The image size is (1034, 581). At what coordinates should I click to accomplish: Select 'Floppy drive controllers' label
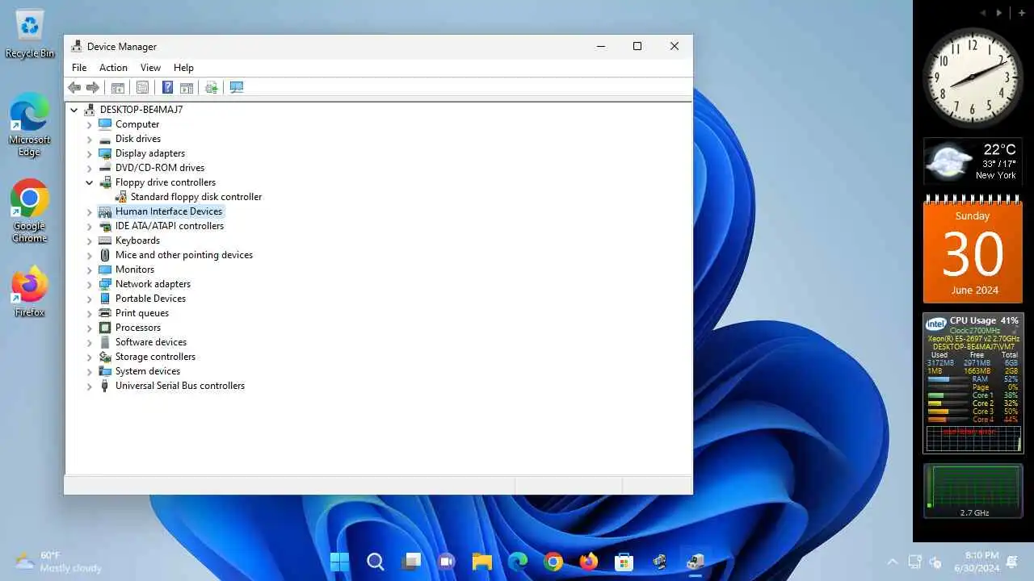(166, 182)
